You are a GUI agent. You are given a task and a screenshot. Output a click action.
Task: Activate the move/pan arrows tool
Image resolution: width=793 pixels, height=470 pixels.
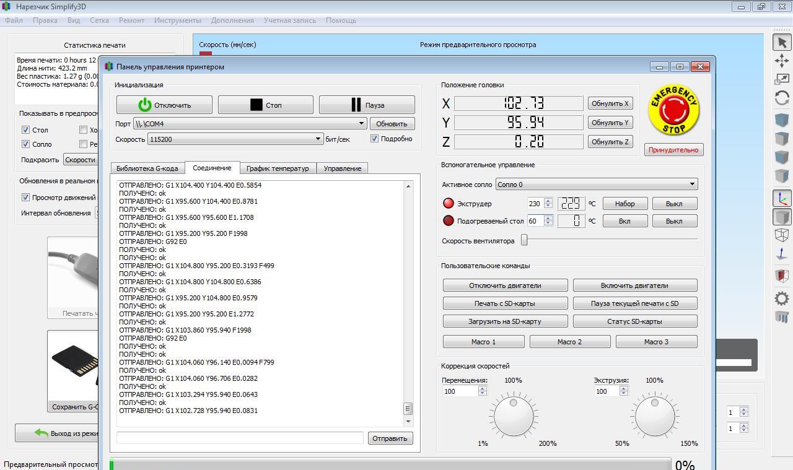(782, 60)
